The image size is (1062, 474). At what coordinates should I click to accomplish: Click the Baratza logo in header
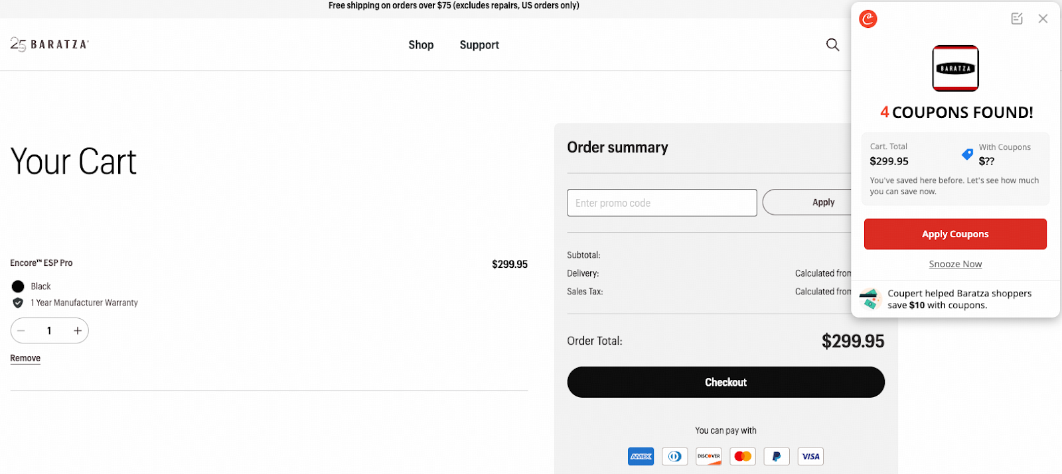50,44
